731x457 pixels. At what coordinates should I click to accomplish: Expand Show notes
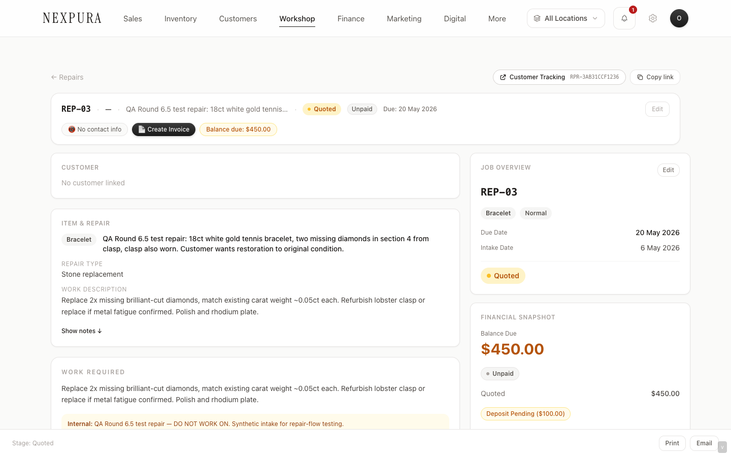pos(82,331)
